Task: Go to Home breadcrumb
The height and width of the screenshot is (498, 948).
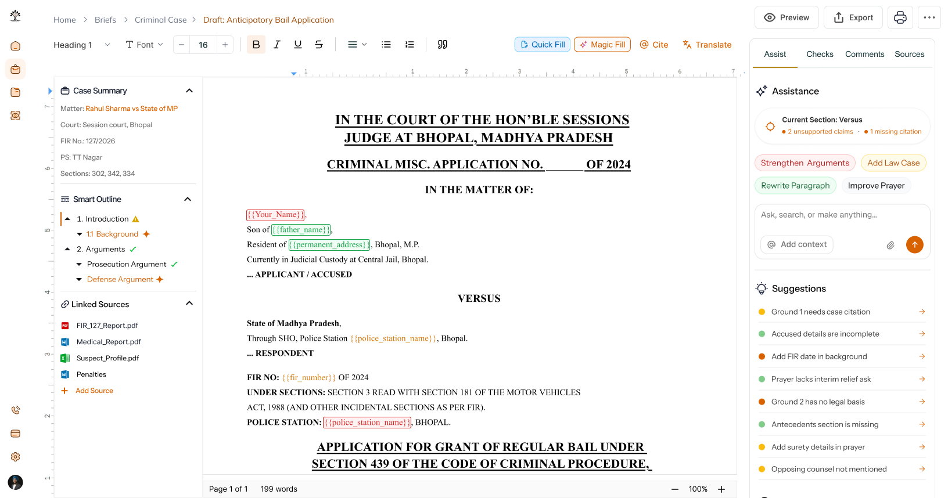Action: point(64,20)
